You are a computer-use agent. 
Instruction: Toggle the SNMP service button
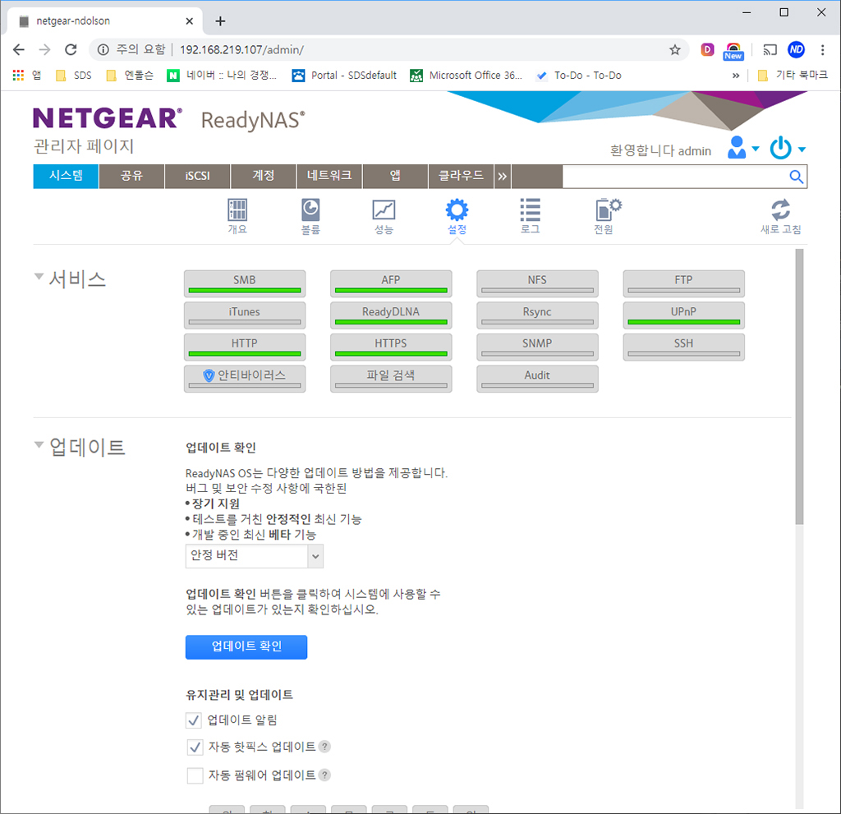537,347
